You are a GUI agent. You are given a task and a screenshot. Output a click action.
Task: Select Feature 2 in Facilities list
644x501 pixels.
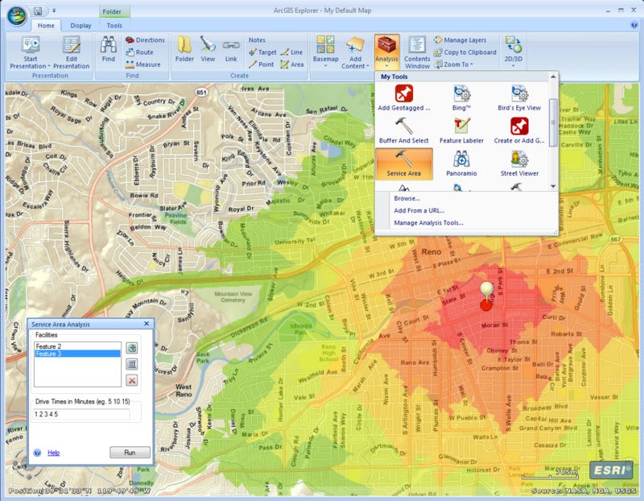coord(77,346)
